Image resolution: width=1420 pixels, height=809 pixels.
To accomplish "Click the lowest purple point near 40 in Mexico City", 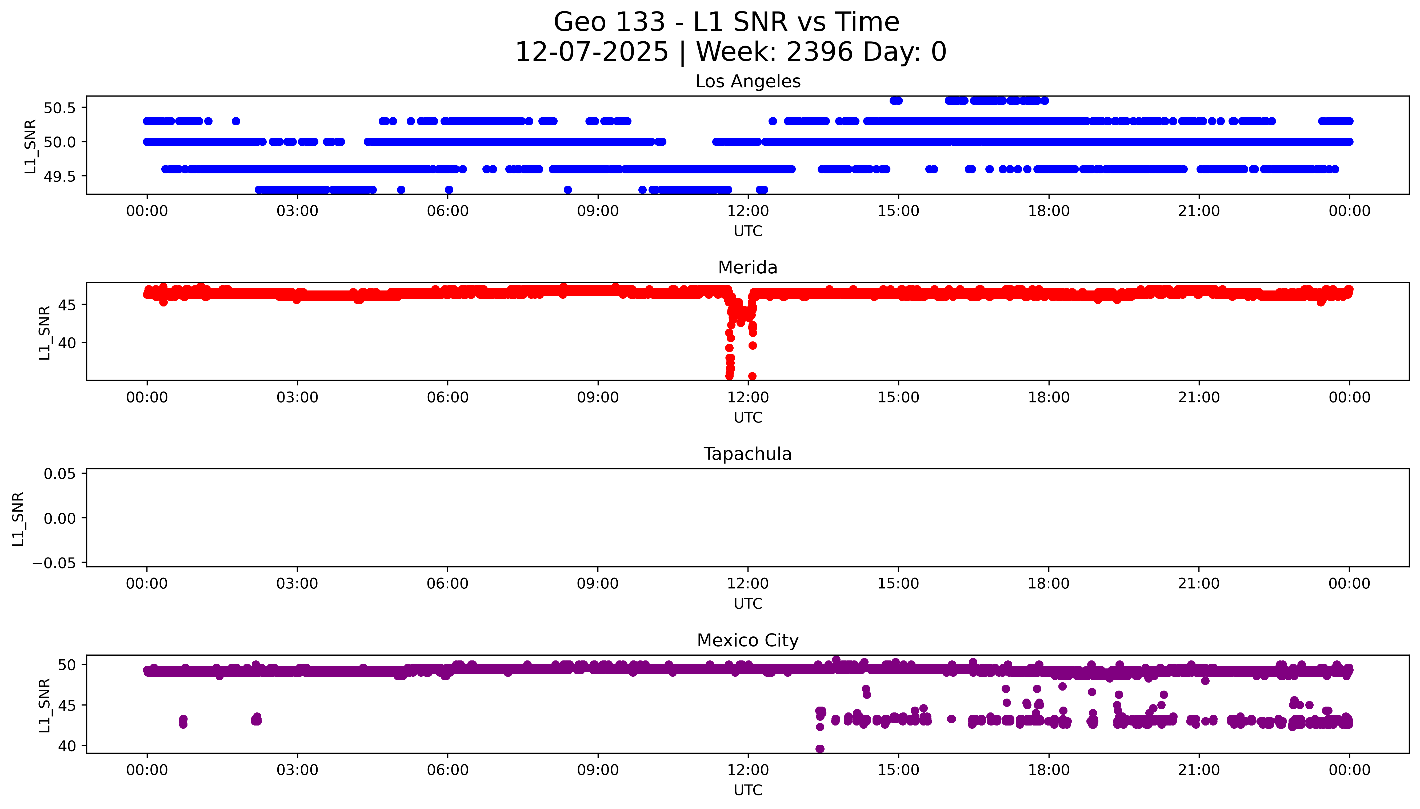I will click(820, 748).
